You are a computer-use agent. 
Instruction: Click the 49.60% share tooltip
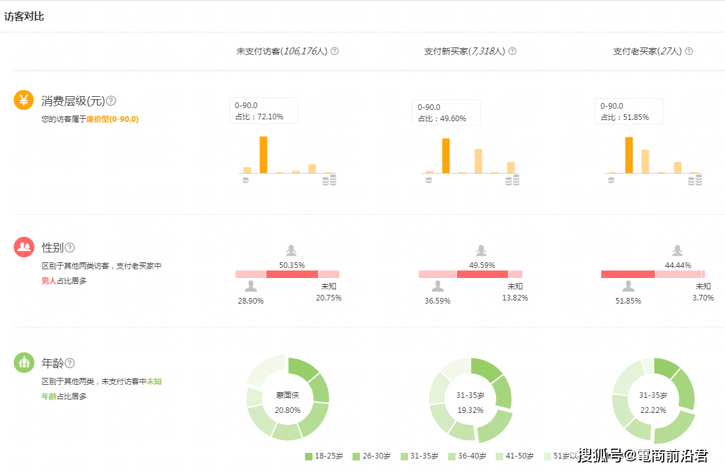(446, 112)
